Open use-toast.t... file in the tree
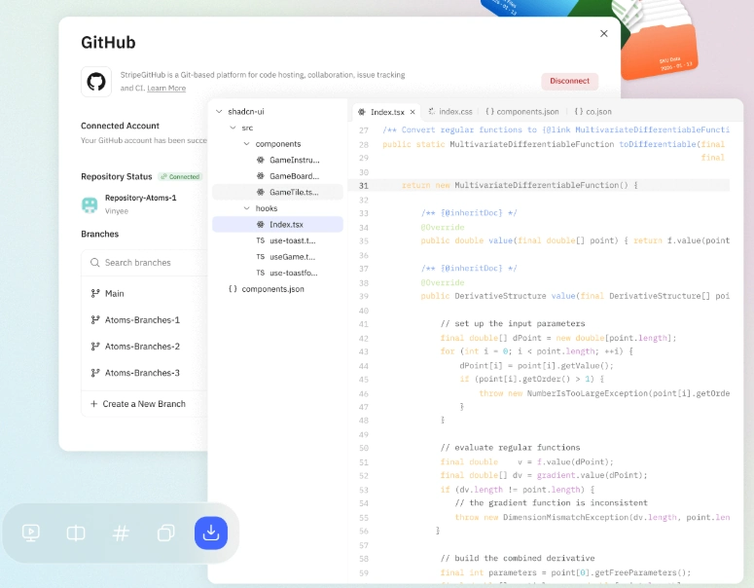754x588 pixels. [277, 240]
